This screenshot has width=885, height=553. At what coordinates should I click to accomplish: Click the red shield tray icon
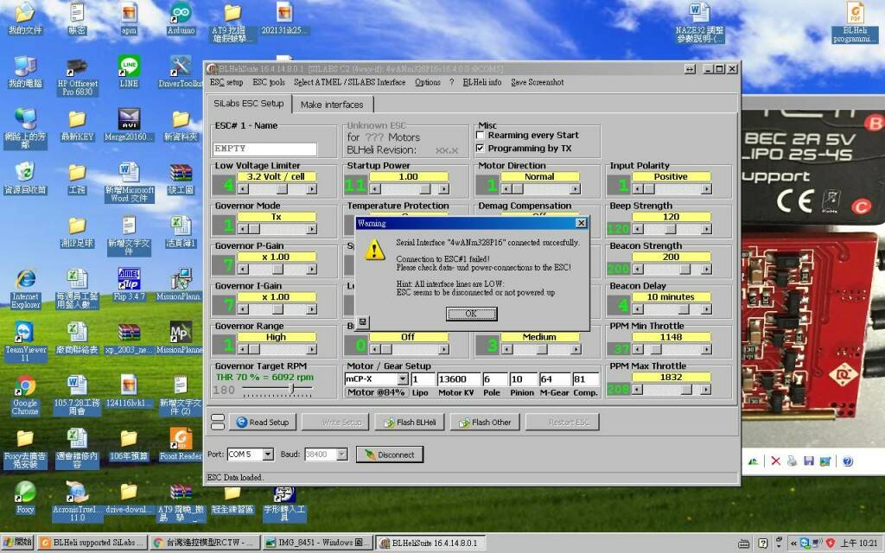tap(830, 543)
